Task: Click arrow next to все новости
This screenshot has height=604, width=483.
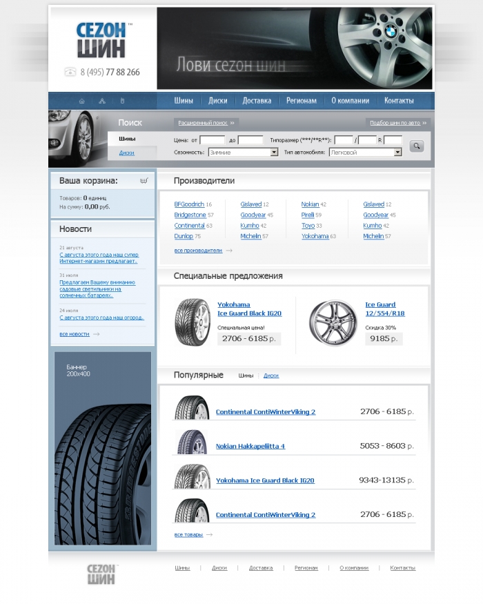Action: coord(97,334)
